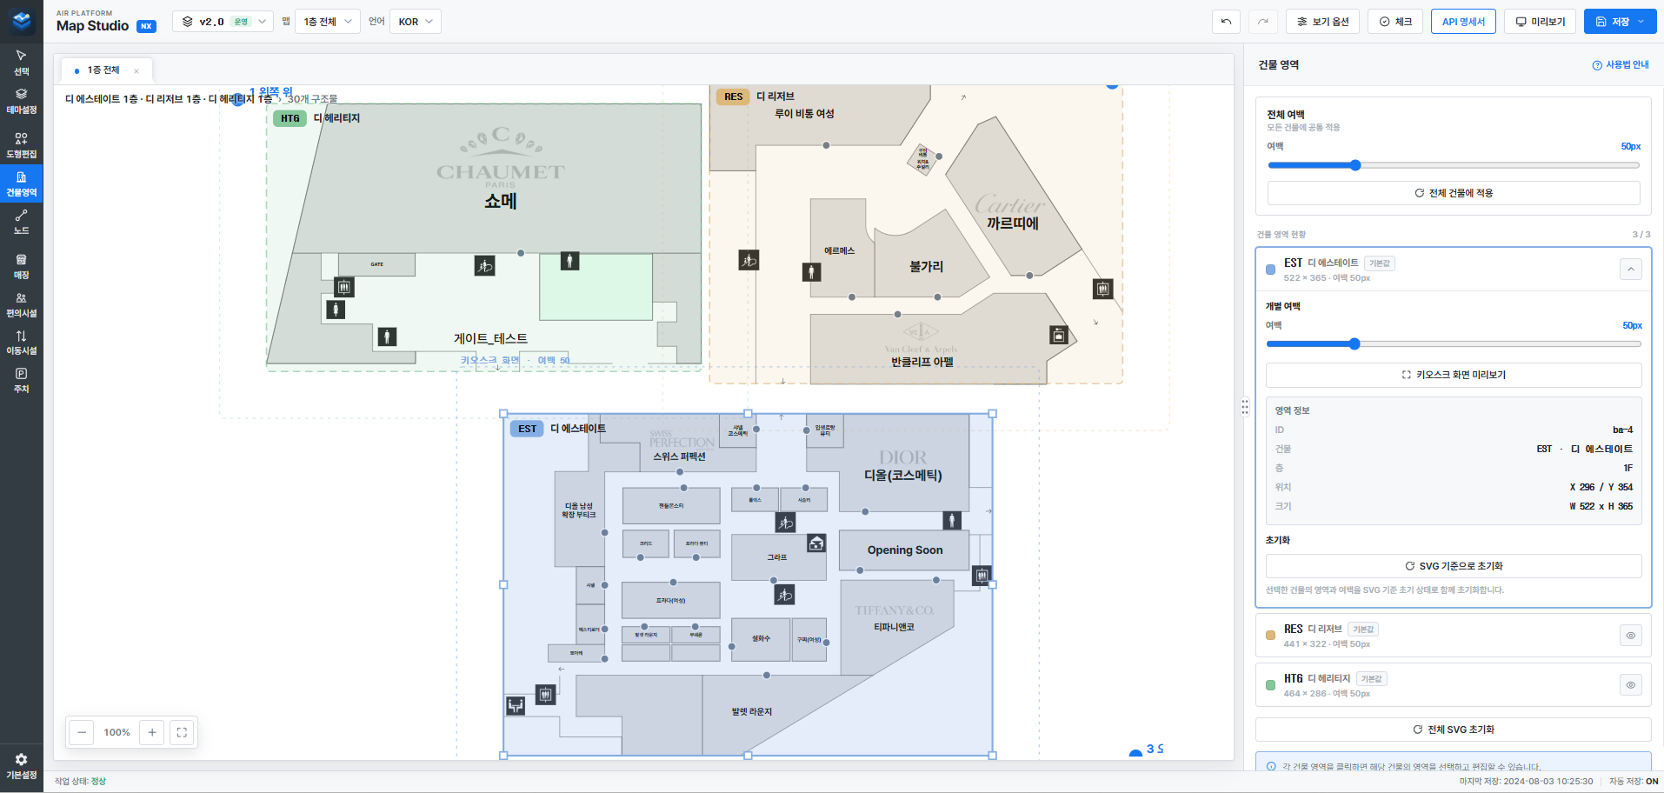Screen dimensions: 1664x793
Task: Open 도형편집 shape editing tool
Action: [x=21, y=145]
